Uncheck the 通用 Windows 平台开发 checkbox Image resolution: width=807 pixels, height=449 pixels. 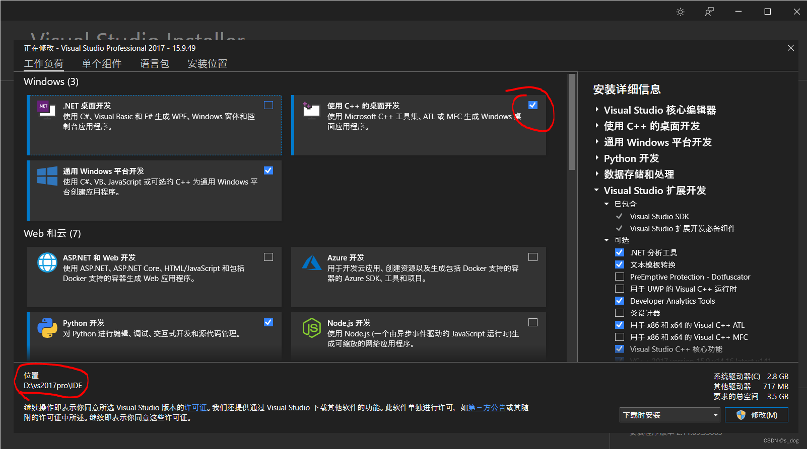[x=268, y=170]
